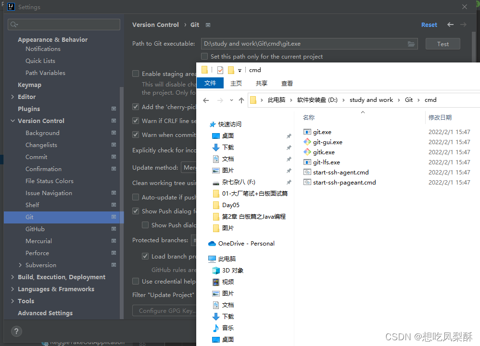The image size is (480, 346).
Task: Click the project icon next to Shelf
Action: tap(114, 205)
